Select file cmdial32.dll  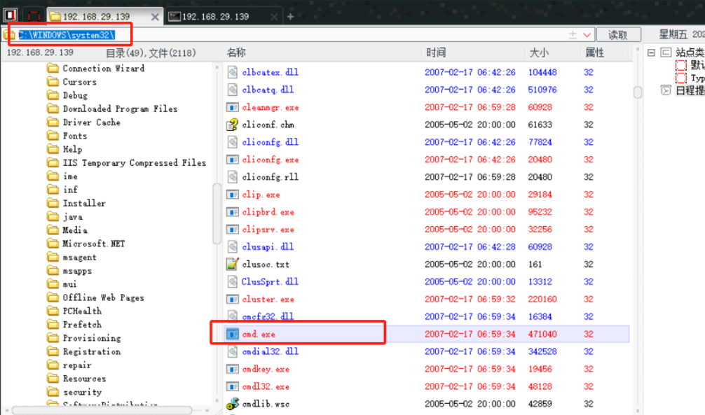(271, 351)
